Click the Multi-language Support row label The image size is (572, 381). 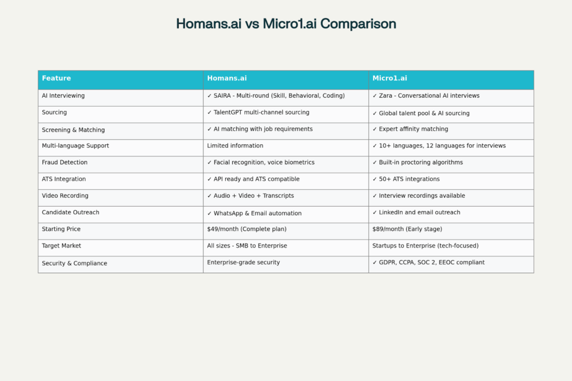(x=75, y=146)
